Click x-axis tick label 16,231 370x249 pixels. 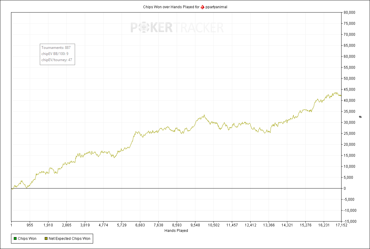coord(324,225)
